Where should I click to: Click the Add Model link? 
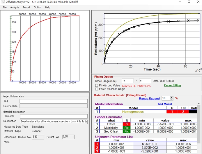(165, 104)
